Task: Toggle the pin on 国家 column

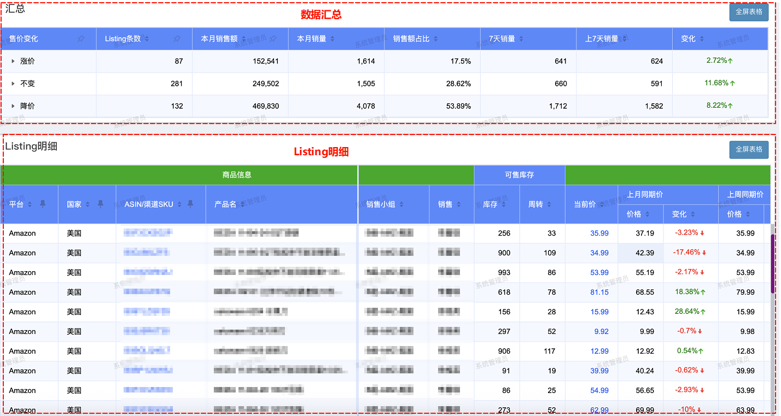Action: point(100,204)
